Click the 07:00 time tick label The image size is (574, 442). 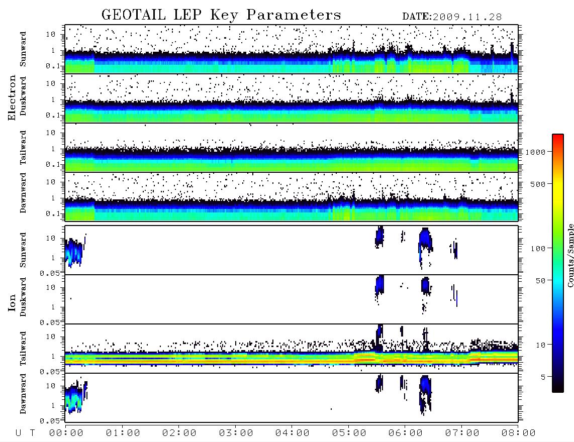[462, 433]
